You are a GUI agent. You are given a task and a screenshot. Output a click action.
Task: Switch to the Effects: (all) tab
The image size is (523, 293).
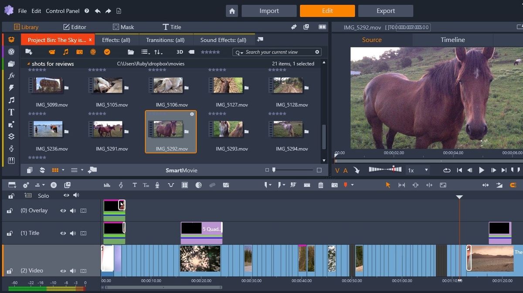(116, 40)
